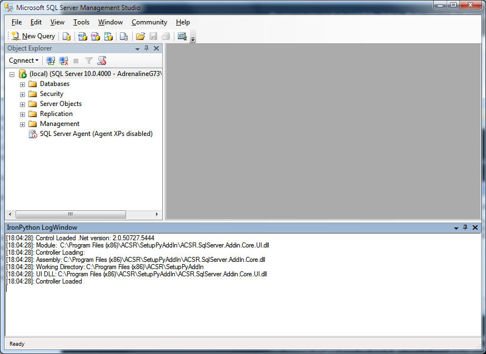Select the Management tree item
486x354 pixels.
click(59, 124)
